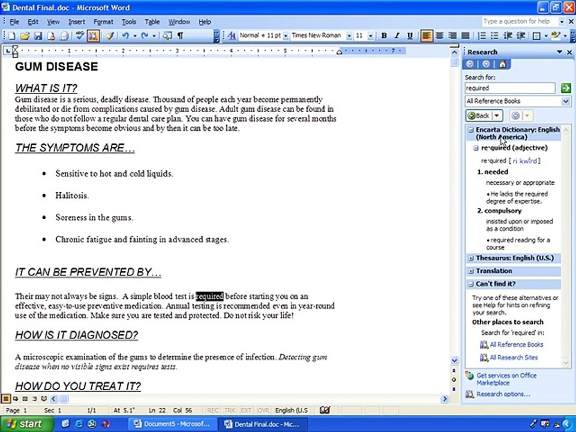Viewport: 576px width, 432px height.
Task: Run Spelling and Grammar check
Action: click(80, 35)
